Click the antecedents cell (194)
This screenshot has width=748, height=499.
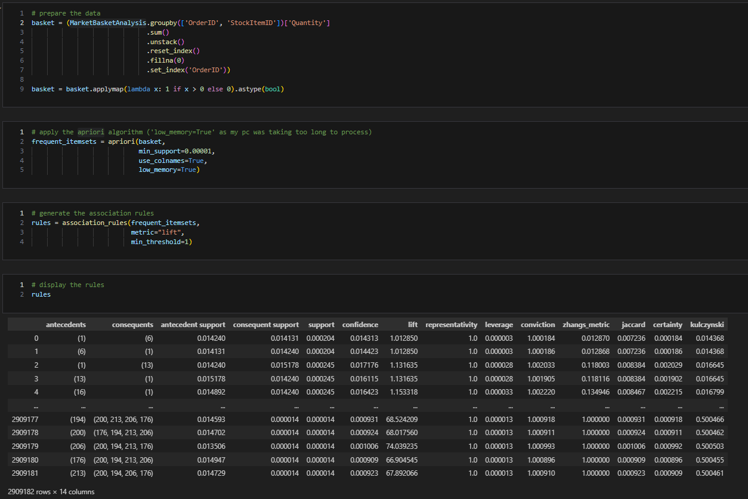pyautogui.click(x=76, y=420)
